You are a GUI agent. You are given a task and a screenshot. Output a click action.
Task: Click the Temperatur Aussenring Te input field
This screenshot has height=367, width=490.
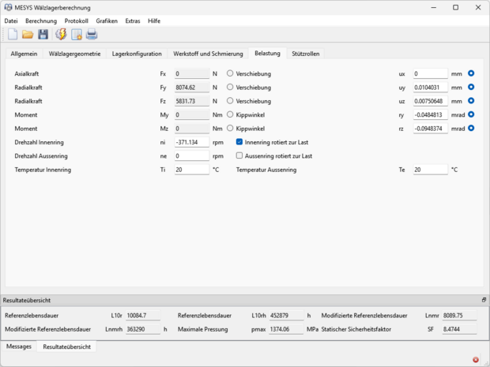coord(430,170)
